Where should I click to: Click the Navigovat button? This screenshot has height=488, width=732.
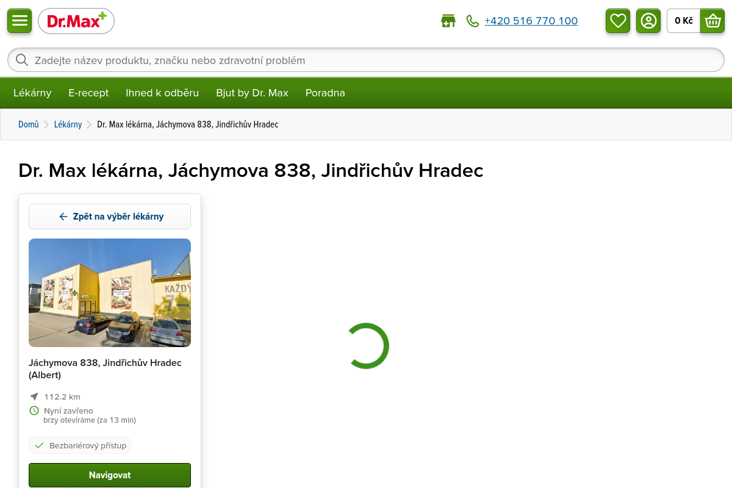coord(110,475)
